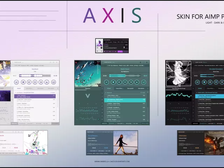Click left tab-scroll arrow in dark player
Viewport: 224px width, 168px height.
(193, 89)
